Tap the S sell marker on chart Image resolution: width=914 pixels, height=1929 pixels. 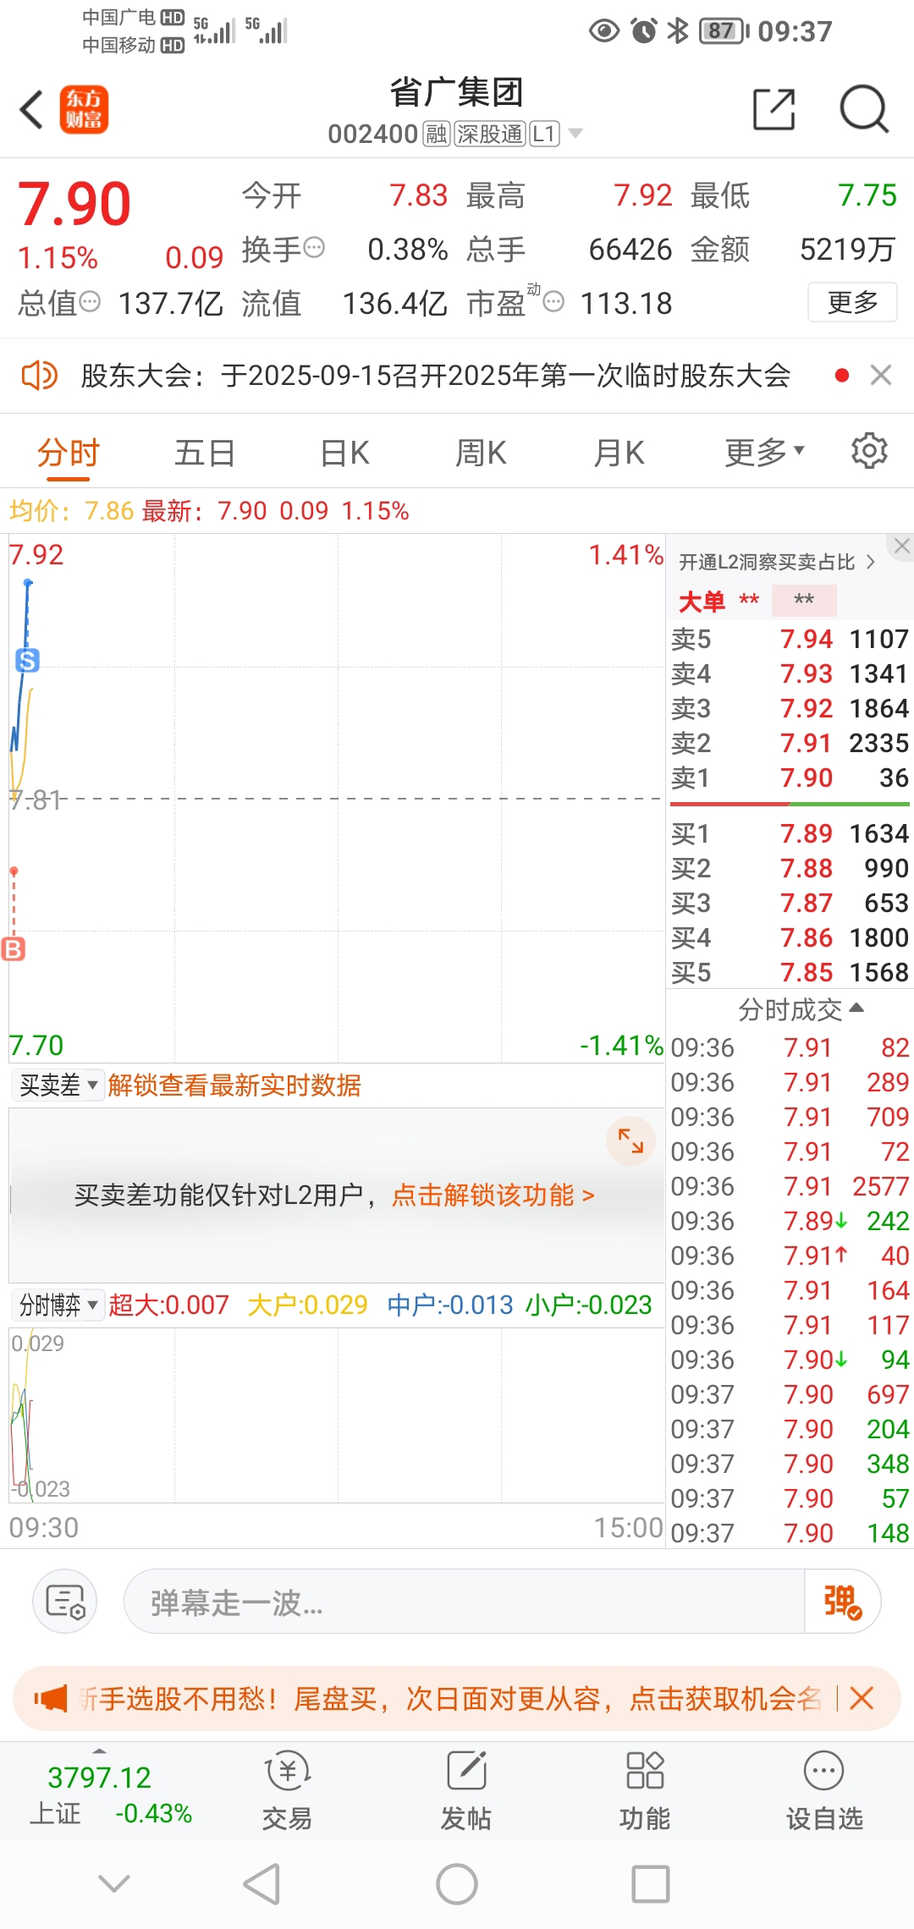pyautogui.click(x=28, y=661)
